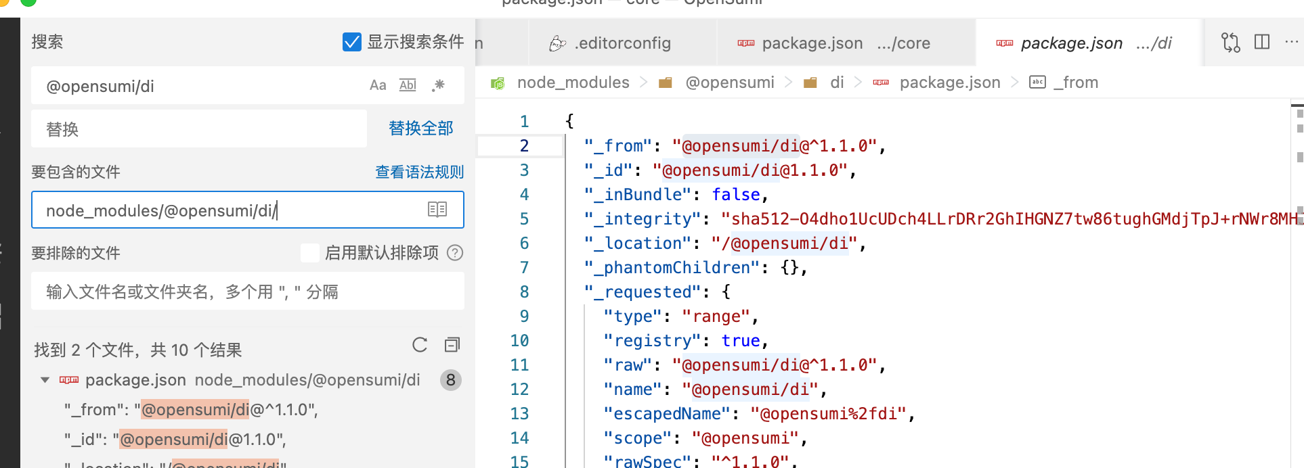Focus the files to exclude field
Screen dimensions: 1304x468
coord(248,291)
